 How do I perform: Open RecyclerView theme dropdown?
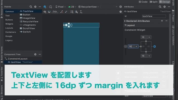[88, 7]
